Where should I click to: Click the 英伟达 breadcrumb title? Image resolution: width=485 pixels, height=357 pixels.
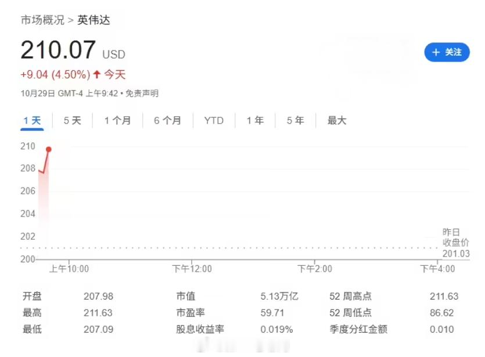pyautogui.click(x=94, y=20)
